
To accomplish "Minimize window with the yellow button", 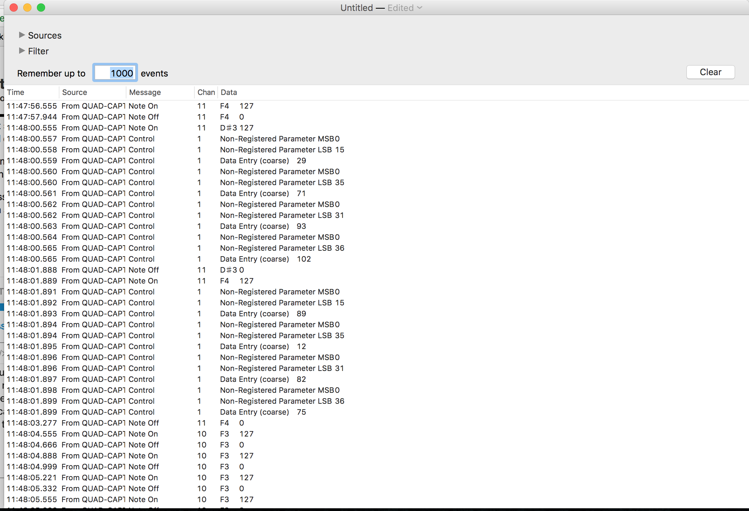I will [27, 8].
